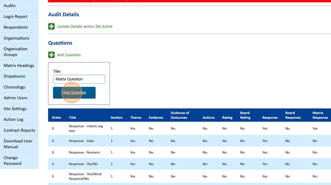Image resolution: width=331 pixels, height=185 pixels.
Task: Click the Evidence of Outcomes column header
Action: pos(180,115)
